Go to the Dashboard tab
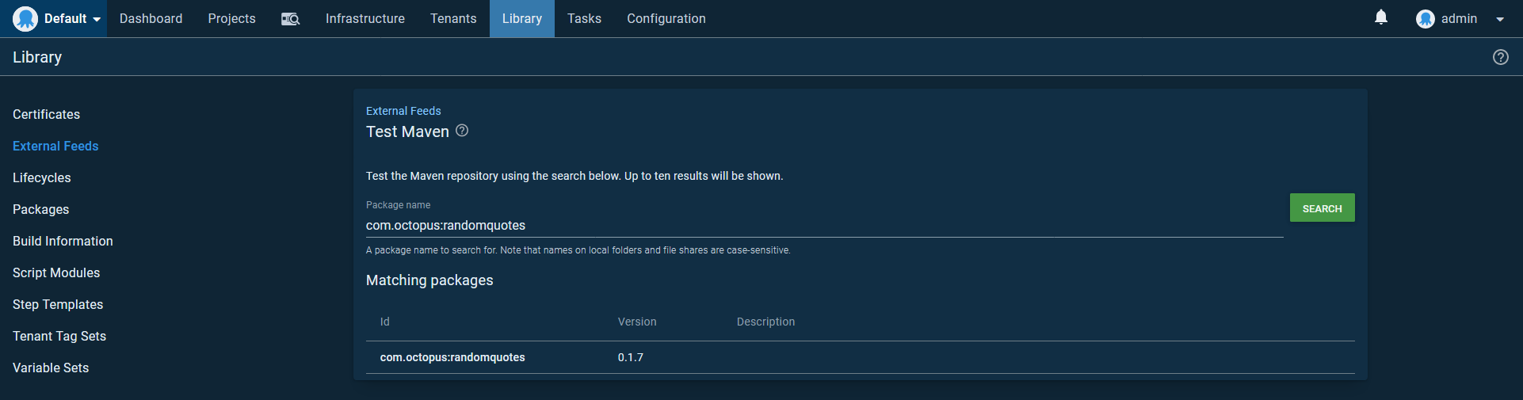This screenshot has height=400, width=1523. pyautogui.click(x=151, y=19)
